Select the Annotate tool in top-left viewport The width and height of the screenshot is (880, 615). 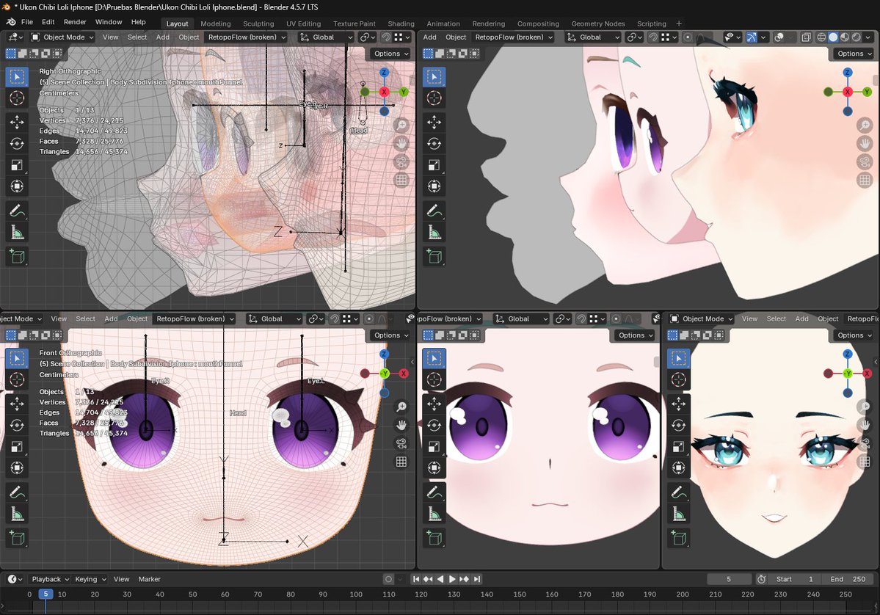click(x=17, y=211)
